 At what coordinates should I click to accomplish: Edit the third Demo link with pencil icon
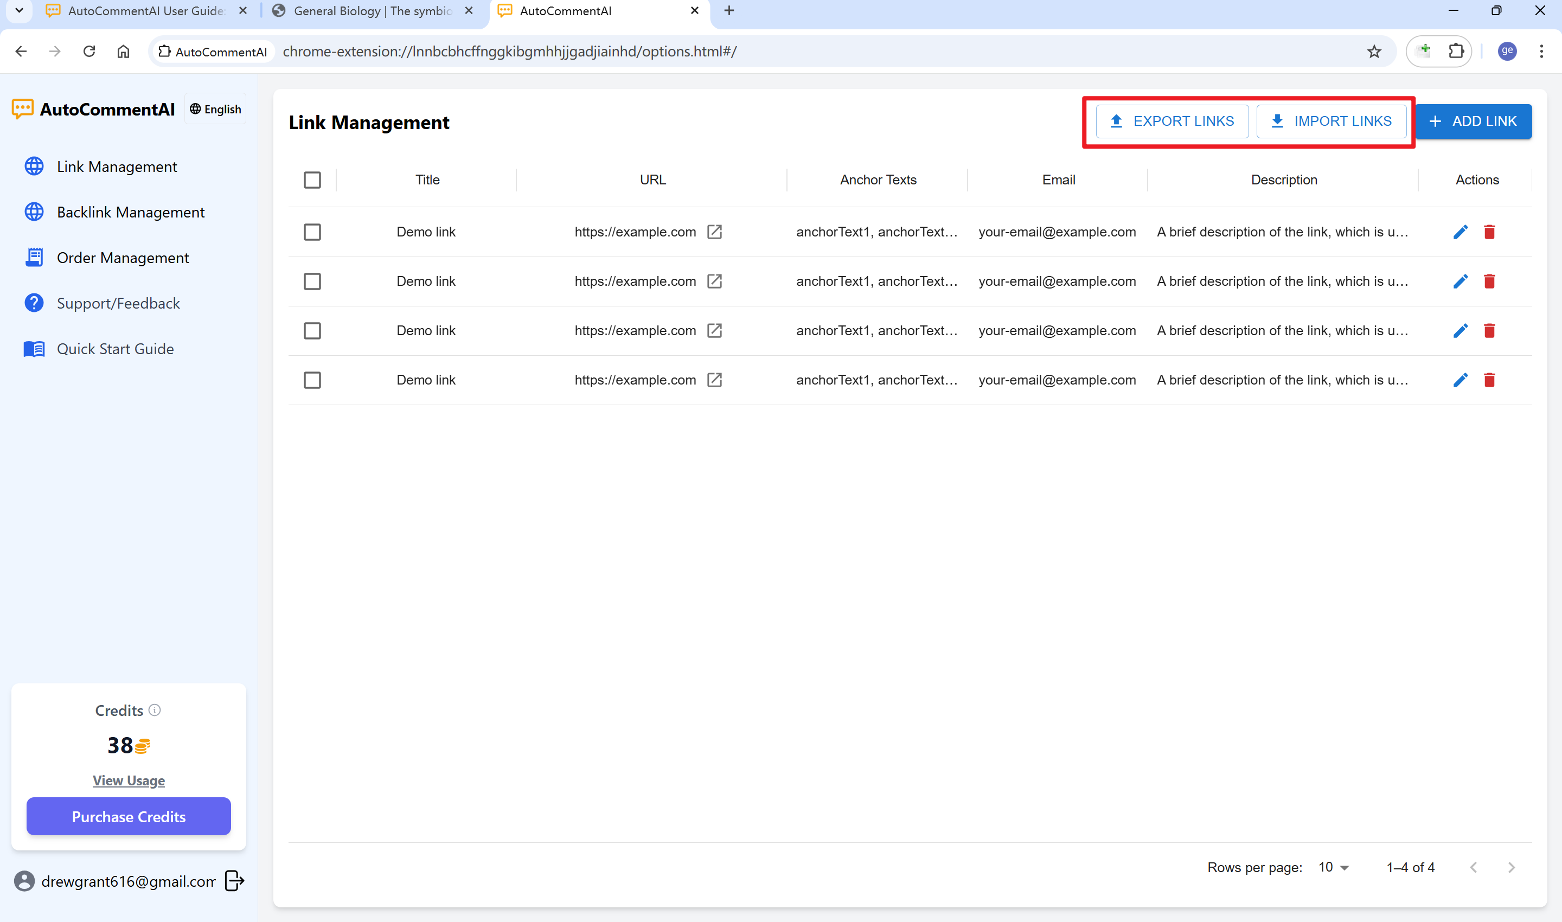coord(1460,331)
